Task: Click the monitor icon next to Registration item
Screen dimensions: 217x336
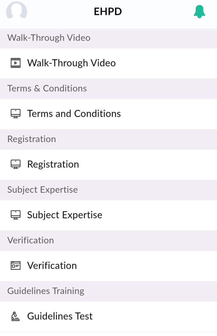Action: [16, 164]
